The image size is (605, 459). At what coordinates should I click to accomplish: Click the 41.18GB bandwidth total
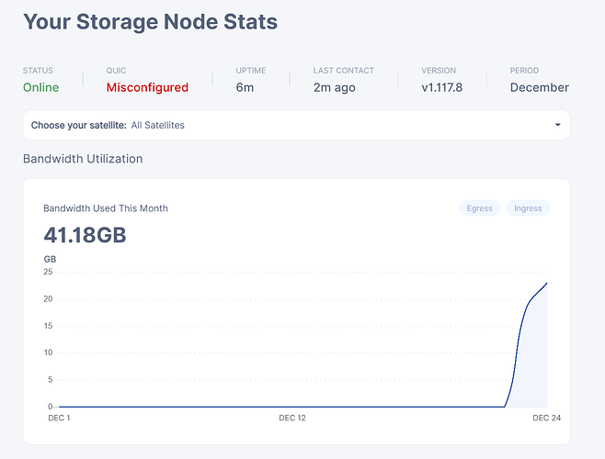click(85, 236)
